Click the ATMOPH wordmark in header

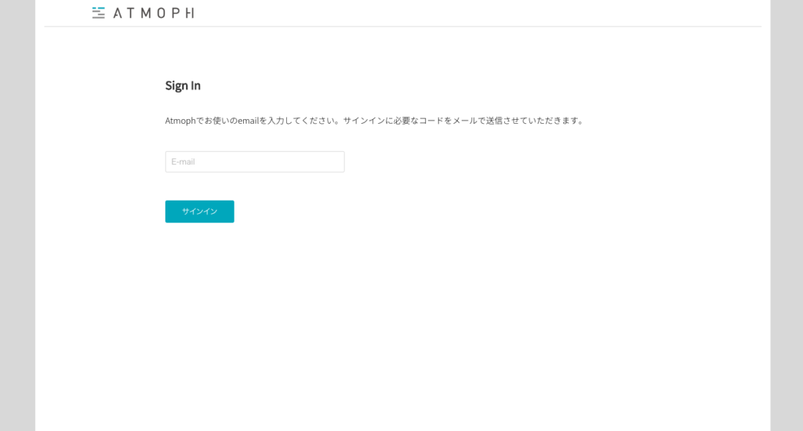[x=154, y=13]
